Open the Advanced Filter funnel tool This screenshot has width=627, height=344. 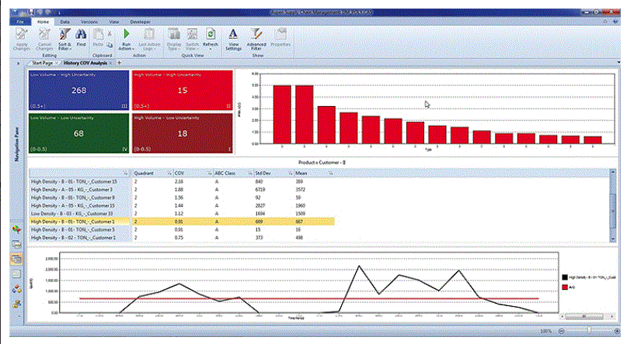[x=256, y=39]
